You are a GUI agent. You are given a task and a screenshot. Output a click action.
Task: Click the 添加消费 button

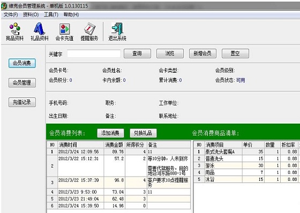[110, 133]
